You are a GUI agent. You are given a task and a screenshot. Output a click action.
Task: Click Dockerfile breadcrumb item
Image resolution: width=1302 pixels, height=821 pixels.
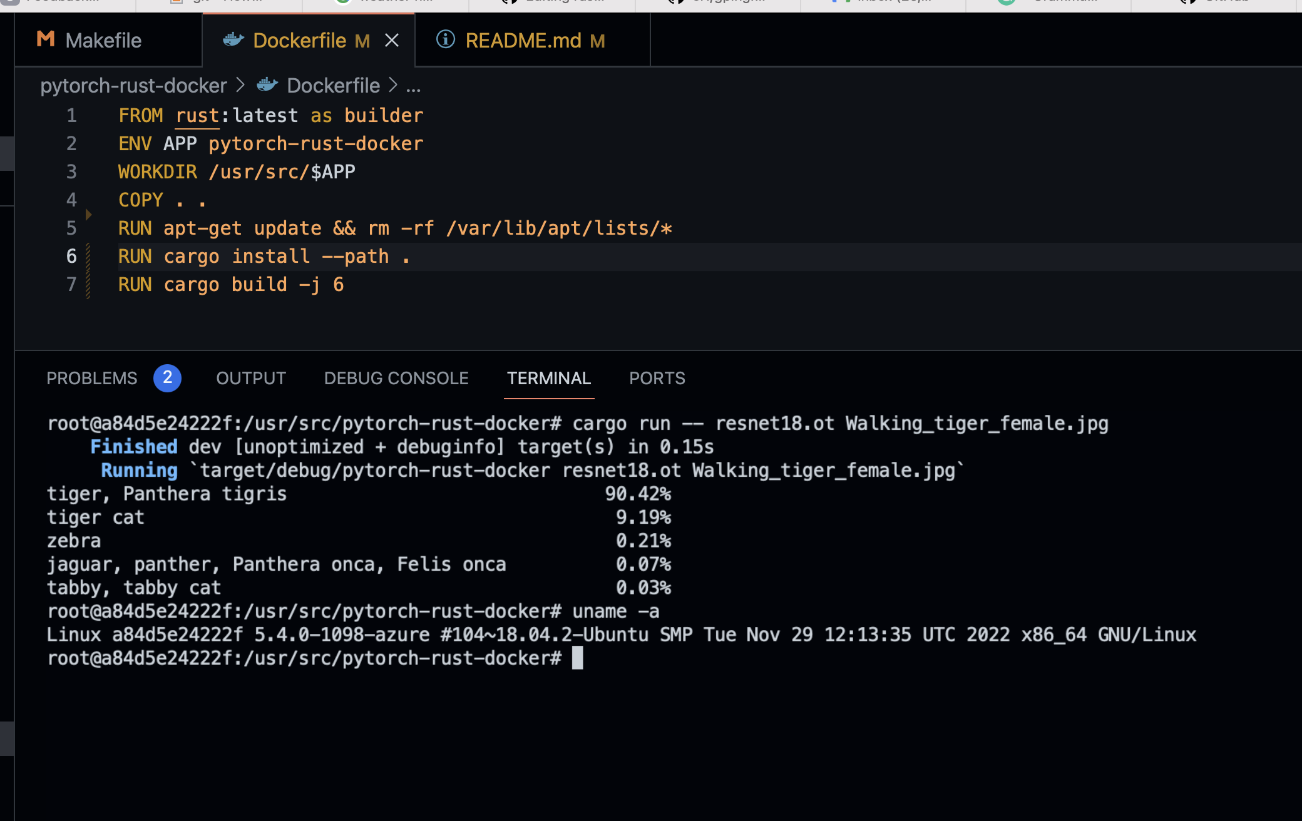coord(333,86)
